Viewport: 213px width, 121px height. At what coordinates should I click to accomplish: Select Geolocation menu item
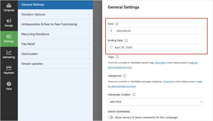click(x=56, y=54)
